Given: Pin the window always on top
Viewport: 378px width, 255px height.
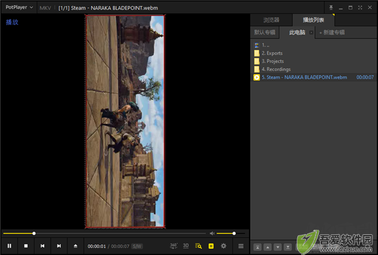Looking at the screenshot, I should click(x=331, y=8).
